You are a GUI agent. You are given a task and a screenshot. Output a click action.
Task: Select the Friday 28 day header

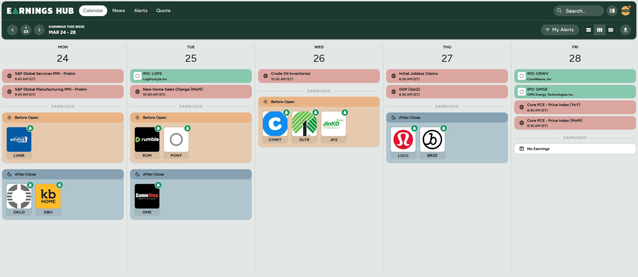[x=575, y=55]
